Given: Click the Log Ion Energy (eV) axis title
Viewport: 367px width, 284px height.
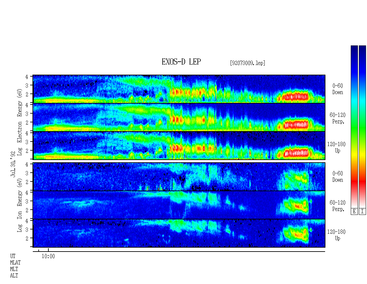Looking at the screenshot, I should (x=20, y=205).
